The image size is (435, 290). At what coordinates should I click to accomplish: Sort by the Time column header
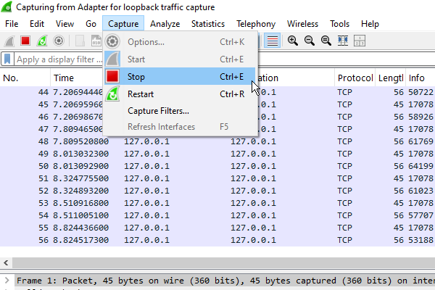coord(77,78)
